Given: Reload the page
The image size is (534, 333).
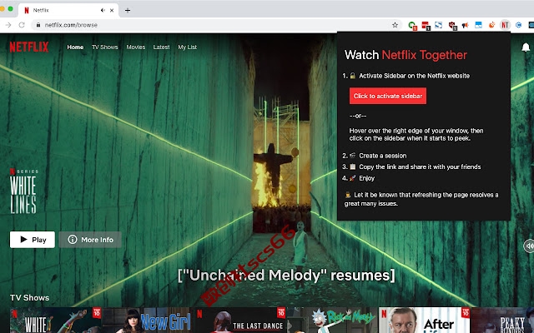Looking at the screenshot, I should click(22, 25).
